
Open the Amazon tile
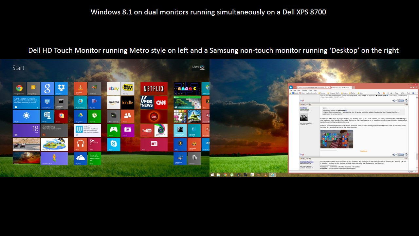coord(114,103)
